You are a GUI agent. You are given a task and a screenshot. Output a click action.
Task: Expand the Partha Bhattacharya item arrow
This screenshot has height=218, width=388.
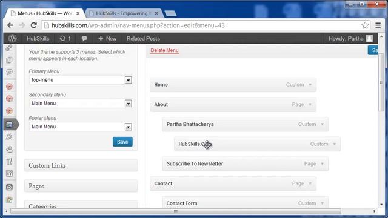pyautogui.click(x=322, y=124)
